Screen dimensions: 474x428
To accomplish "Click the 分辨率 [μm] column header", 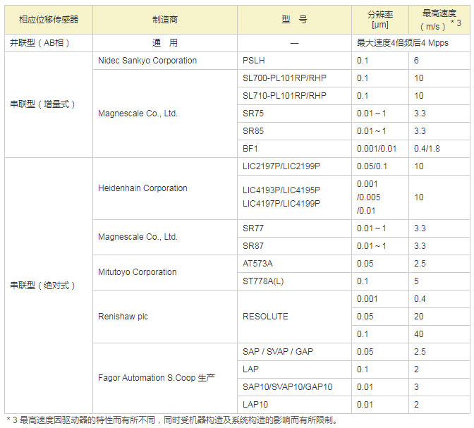I will (380, 20).
